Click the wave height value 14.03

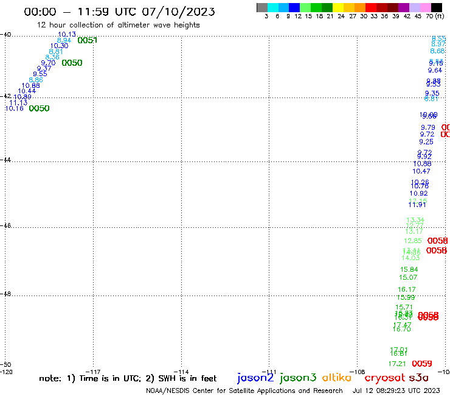[x=410, y=258]
